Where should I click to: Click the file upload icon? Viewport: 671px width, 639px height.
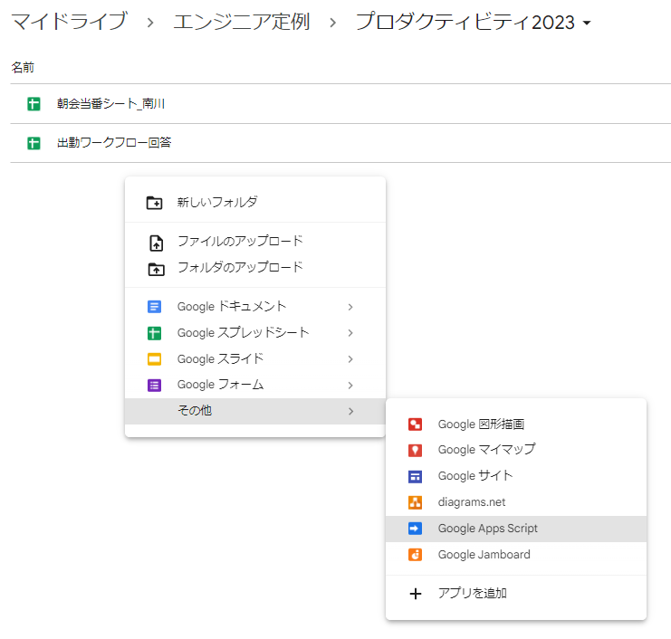[x=156, y=243]
